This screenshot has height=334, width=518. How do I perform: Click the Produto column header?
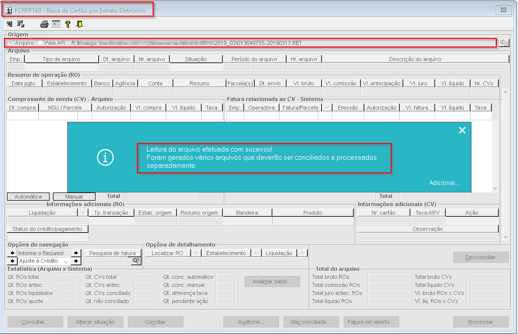313,213
